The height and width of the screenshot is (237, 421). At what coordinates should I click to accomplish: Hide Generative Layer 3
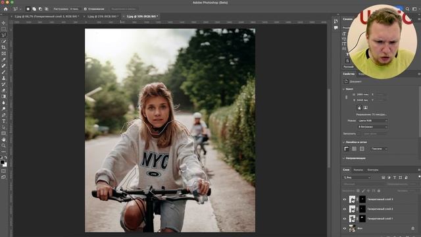[345, 199]
